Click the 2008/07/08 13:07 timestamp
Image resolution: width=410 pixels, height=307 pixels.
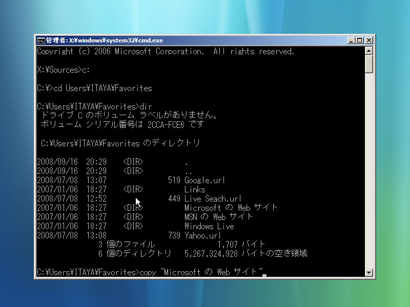coord(72,180)
